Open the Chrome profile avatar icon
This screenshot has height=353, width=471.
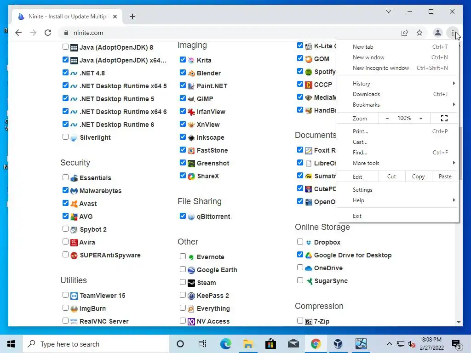click(x=438, y=33)
